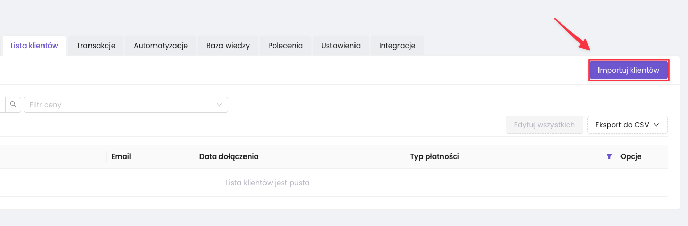
Task: Click the Typ płatności column header
Action: click(434, 156)
